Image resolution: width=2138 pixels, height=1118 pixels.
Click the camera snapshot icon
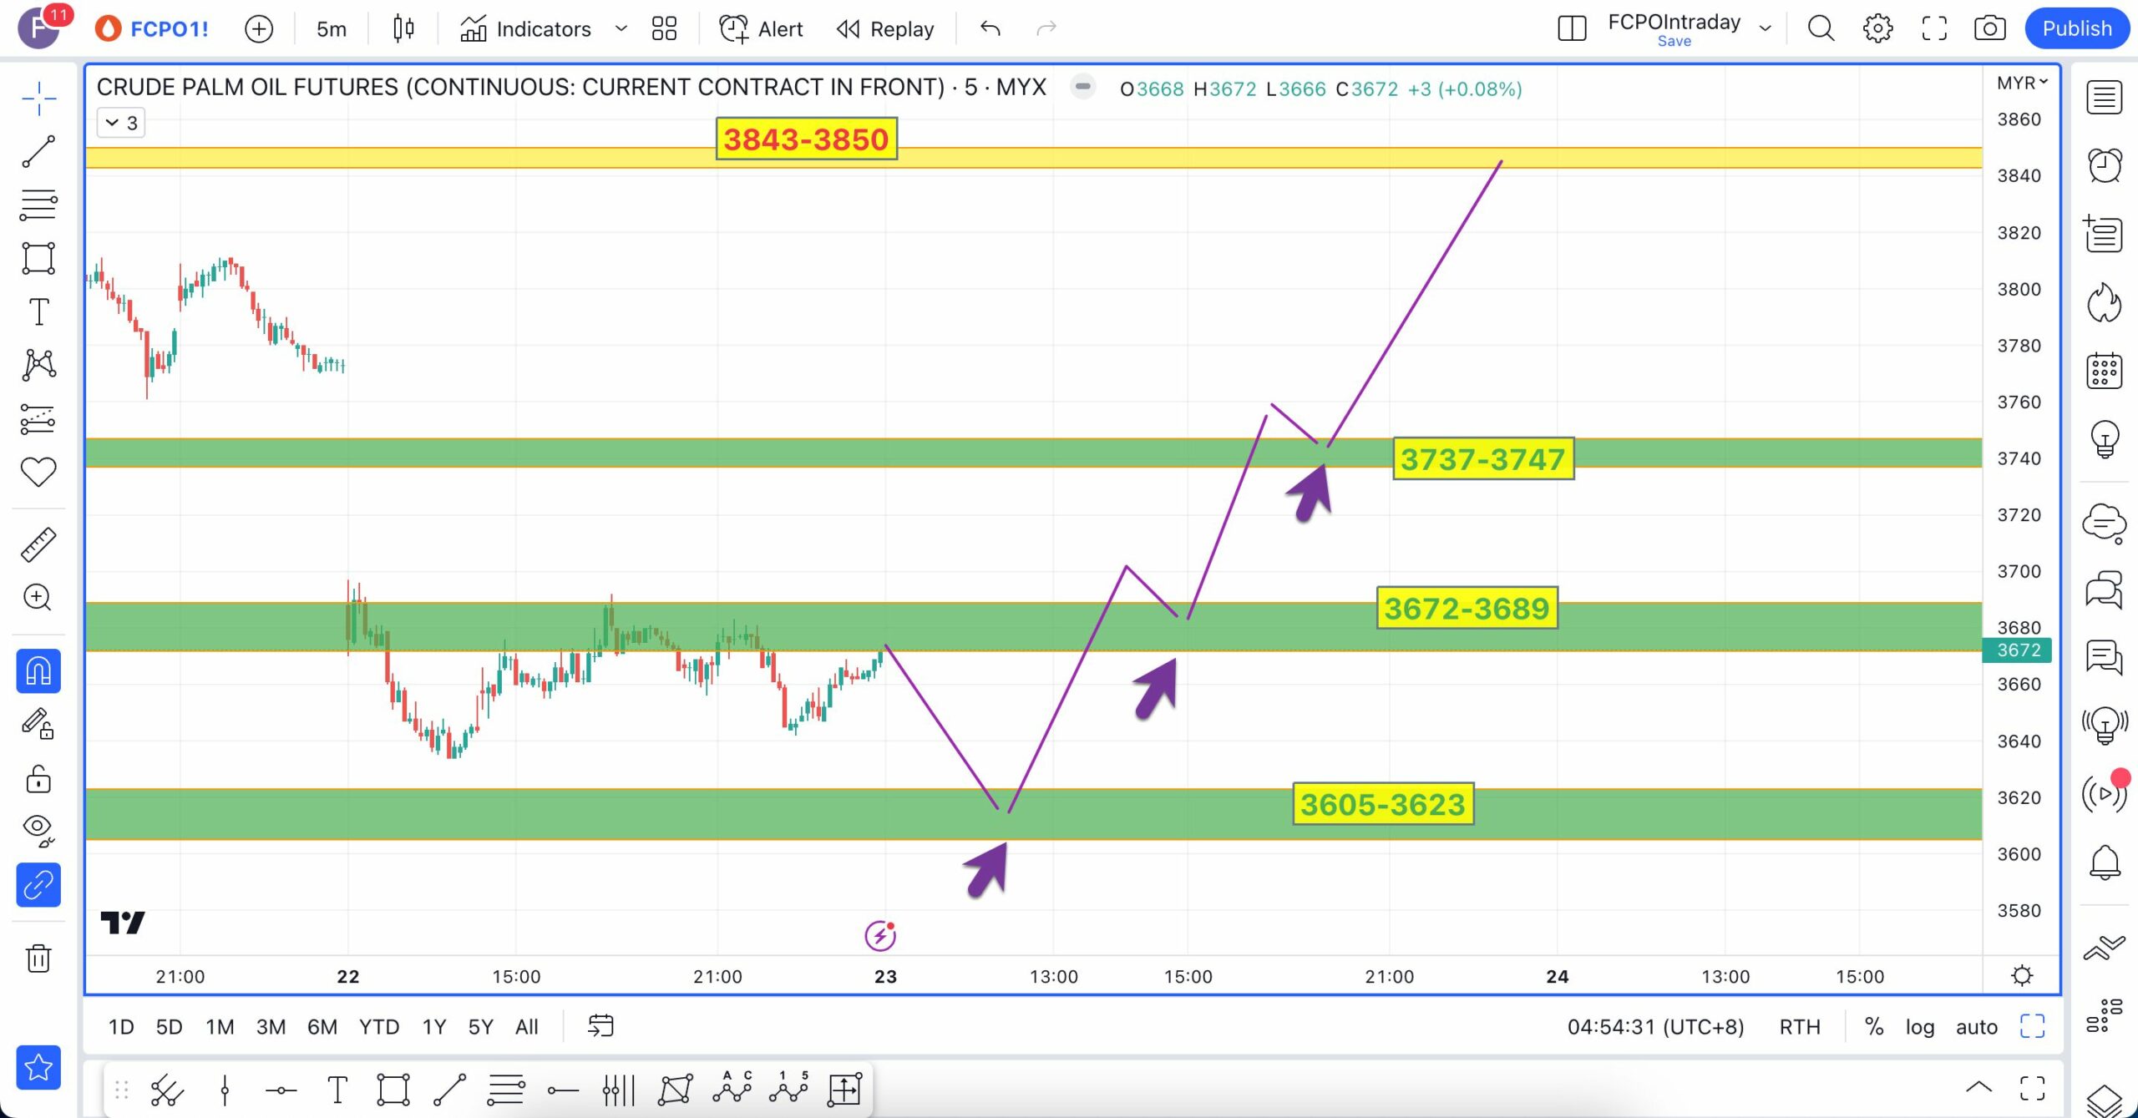pos(1989,28)
